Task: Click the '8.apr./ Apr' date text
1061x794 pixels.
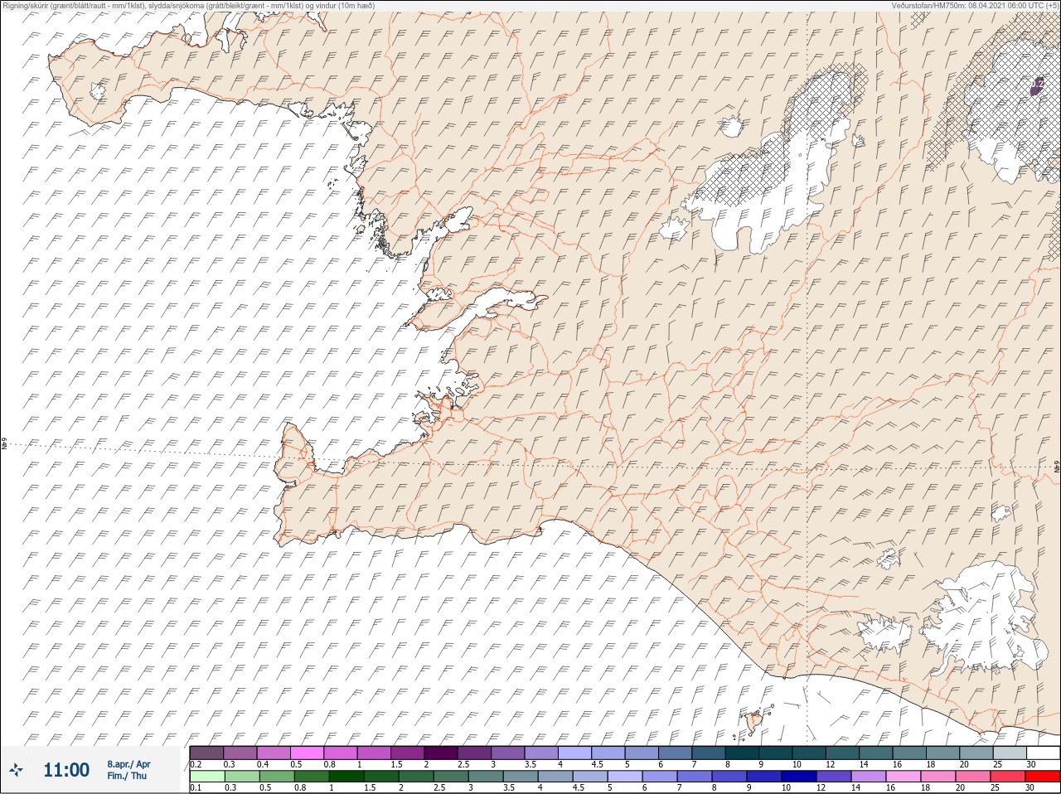Action: click(128, 764)
